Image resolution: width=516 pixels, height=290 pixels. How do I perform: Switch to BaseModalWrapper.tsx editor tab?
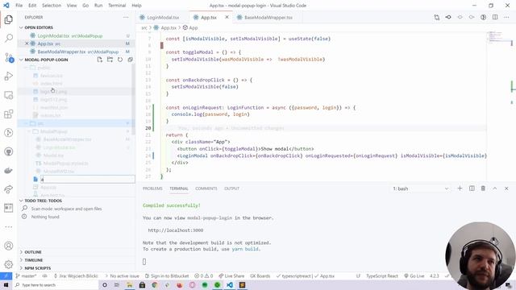[265, 18]
